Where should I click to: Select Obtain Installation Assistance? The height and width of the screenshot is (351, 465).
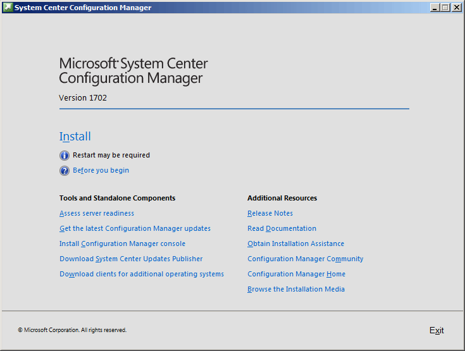295,243
